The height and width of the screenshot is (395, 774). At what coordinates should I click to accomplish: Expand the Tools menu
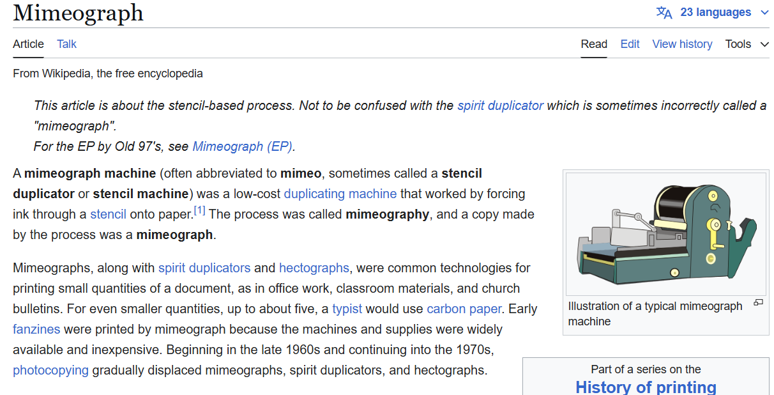[x=747, y=44]
